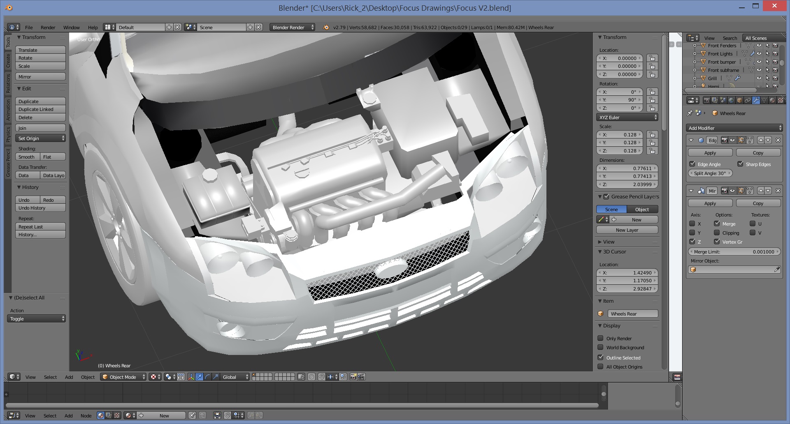
Task: Hide the Front Lights object in outliner
Action: click(759, 54)
